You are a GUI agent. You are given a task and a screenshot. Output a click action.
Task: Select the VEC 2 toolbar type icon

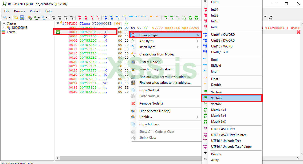[x=178, y=18]
